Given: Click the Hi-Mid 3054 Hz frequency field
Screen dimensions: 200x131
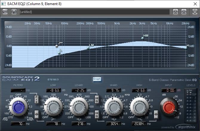Looking at the screenshot, I should pyautogui.click(x=113, y=124).
